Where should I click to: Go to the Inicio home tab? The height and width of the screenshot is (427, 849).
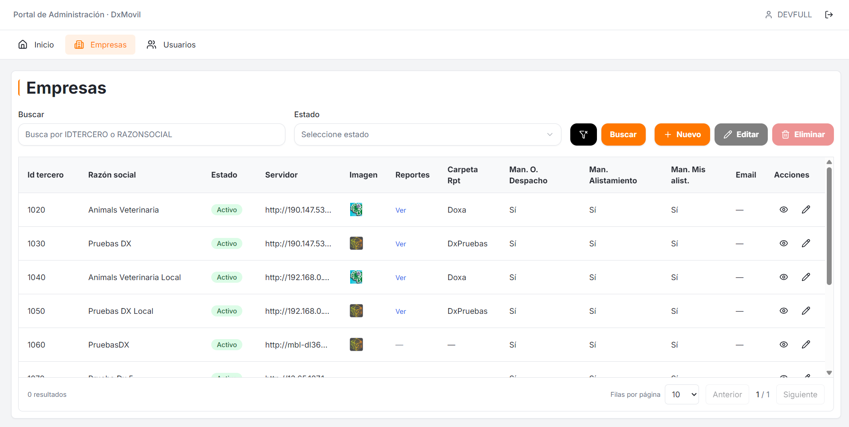(x=36, y=45)
